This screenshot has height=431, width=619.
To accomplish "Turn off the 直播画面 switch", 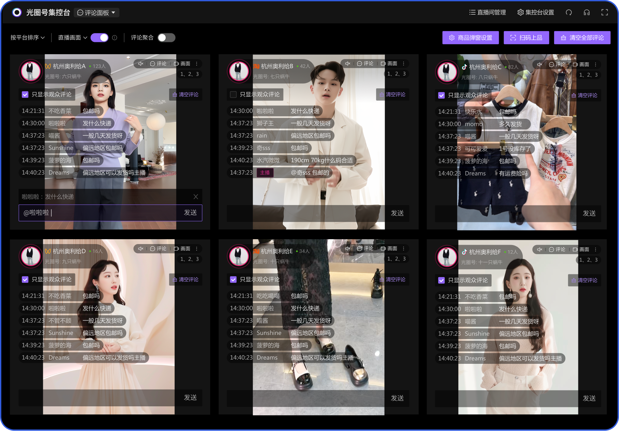I will pos(99,38).
